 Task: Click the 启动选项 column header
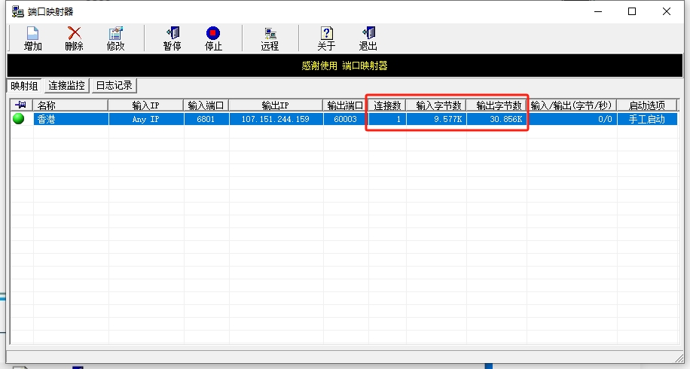(646, 105)
